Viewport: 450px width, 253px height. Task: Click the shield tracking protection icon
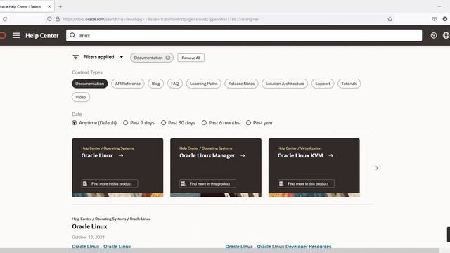click(x=49, y=19)
